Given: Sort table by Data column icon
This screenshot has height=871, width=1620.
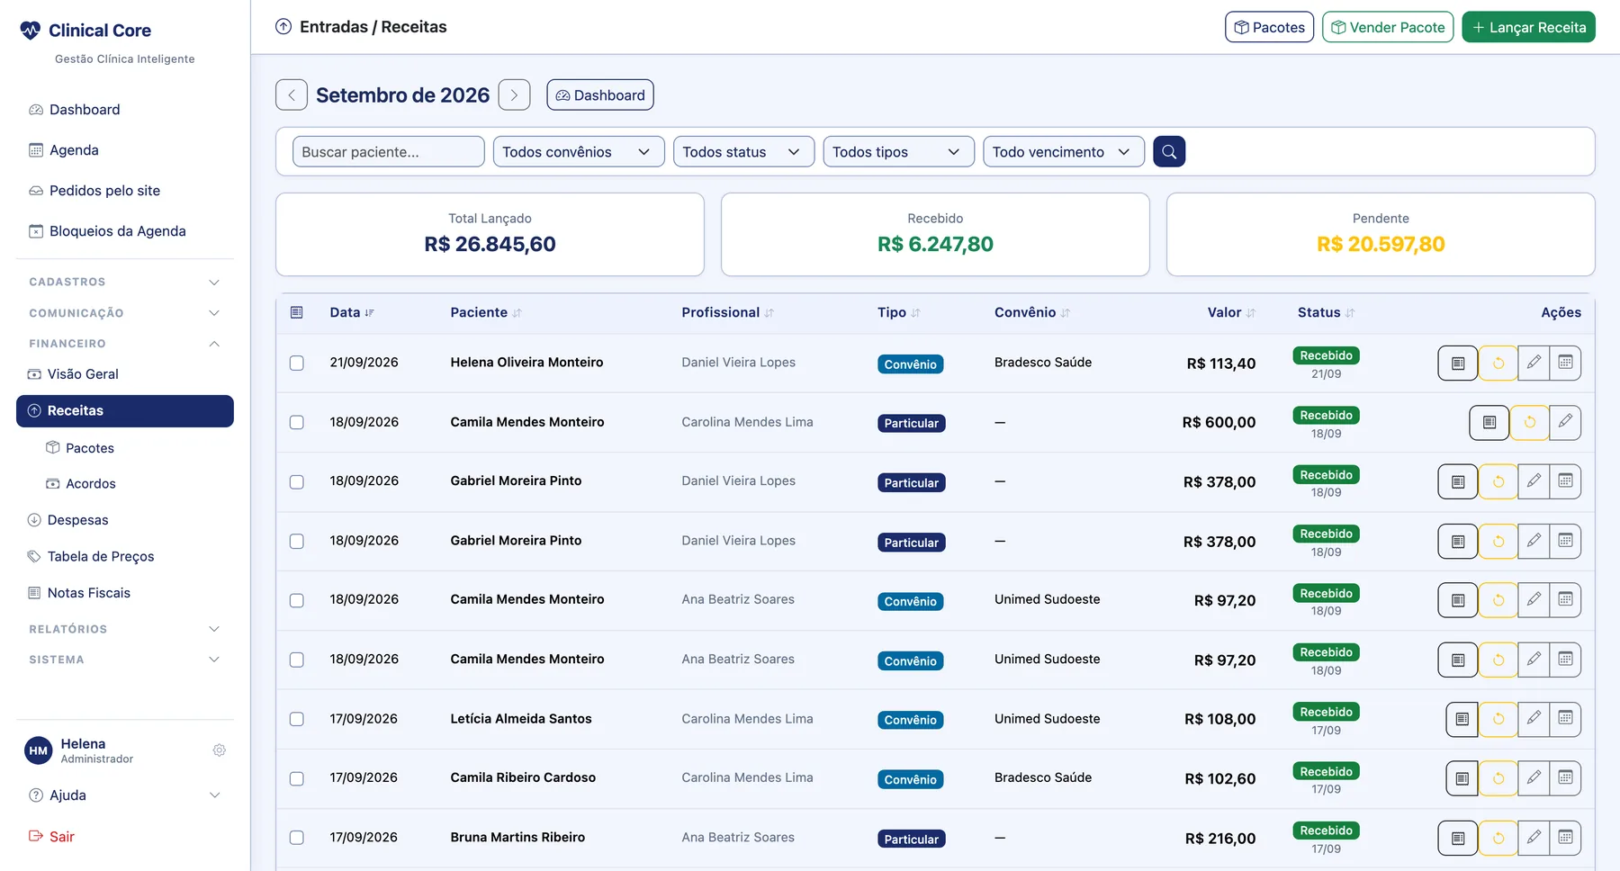Looking at the screenshot, I should 369,313.
